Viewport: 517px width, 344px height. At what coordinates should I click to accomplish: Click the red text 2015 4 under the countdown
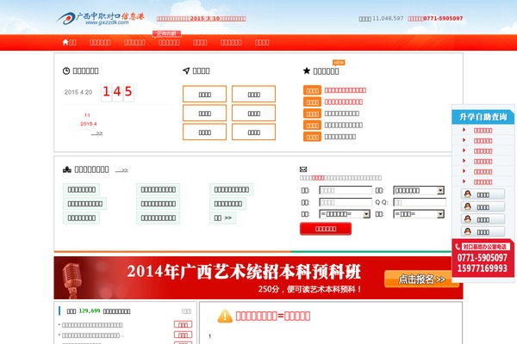pos(89,124)
